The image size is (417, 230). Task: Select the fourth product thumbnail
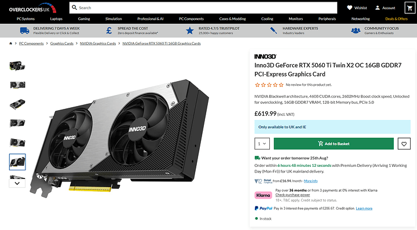17,123
